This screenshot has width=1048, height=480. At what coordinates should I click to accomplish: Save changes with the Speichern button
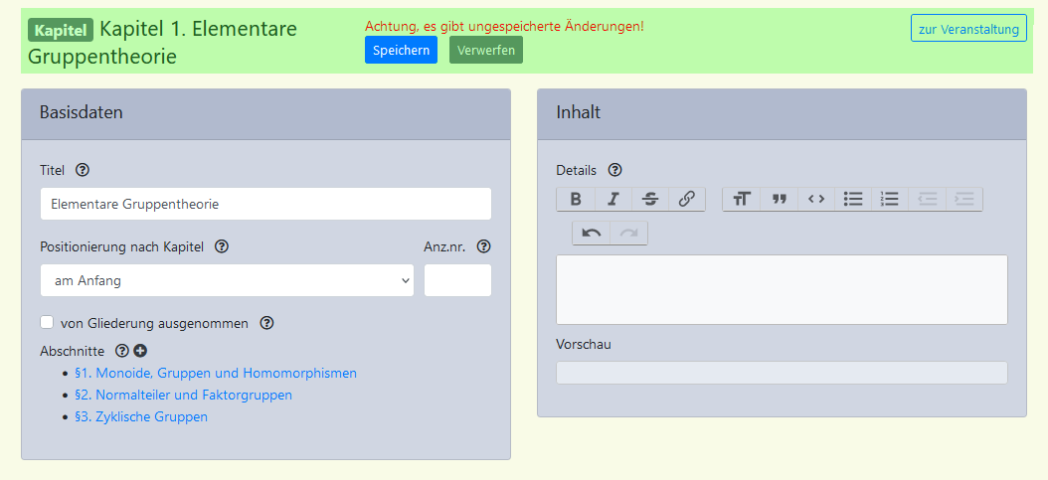point(401,50)
